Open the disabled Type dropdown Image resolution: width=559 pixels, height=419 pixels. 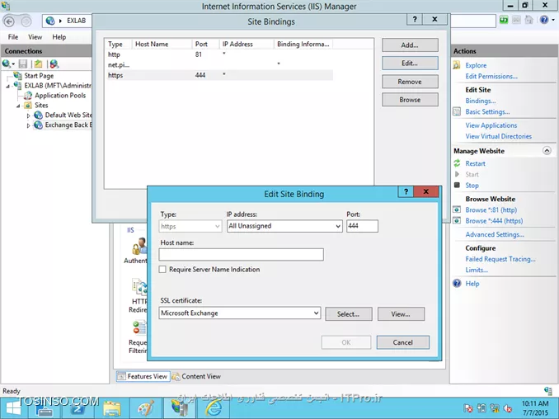click(217, 226)
